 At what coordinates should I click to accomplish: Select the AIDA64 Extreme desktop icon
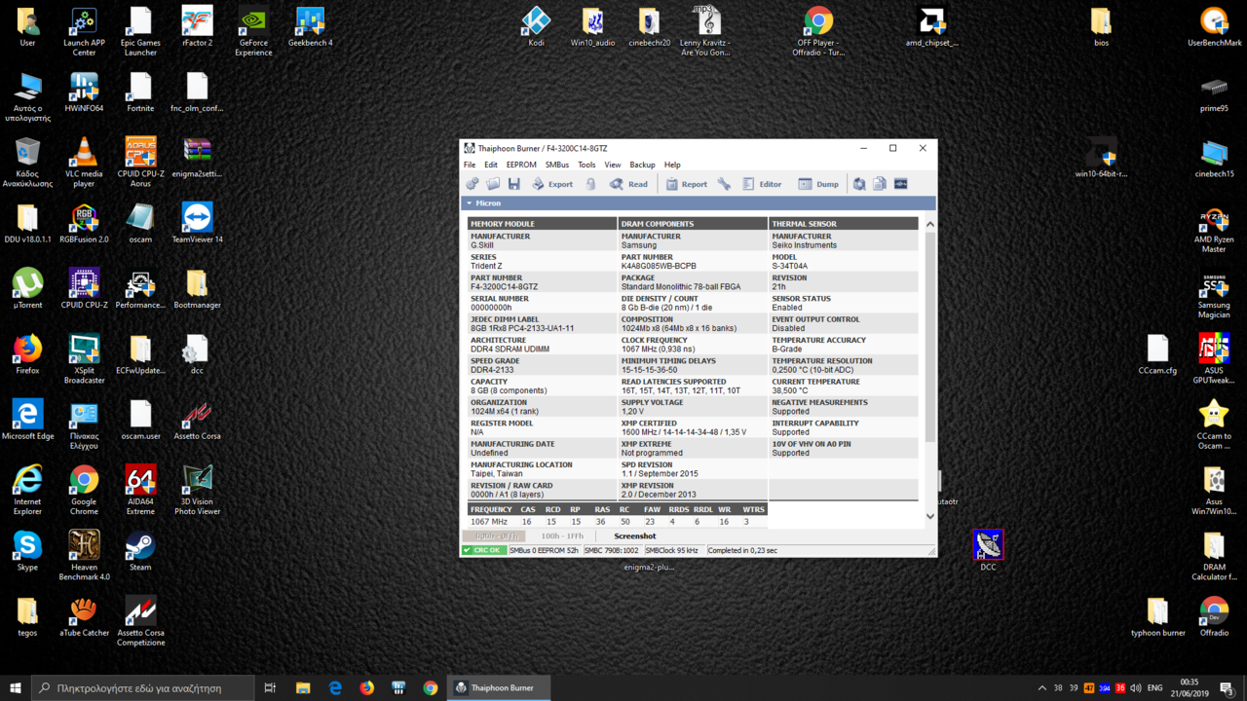coord(140,490)
